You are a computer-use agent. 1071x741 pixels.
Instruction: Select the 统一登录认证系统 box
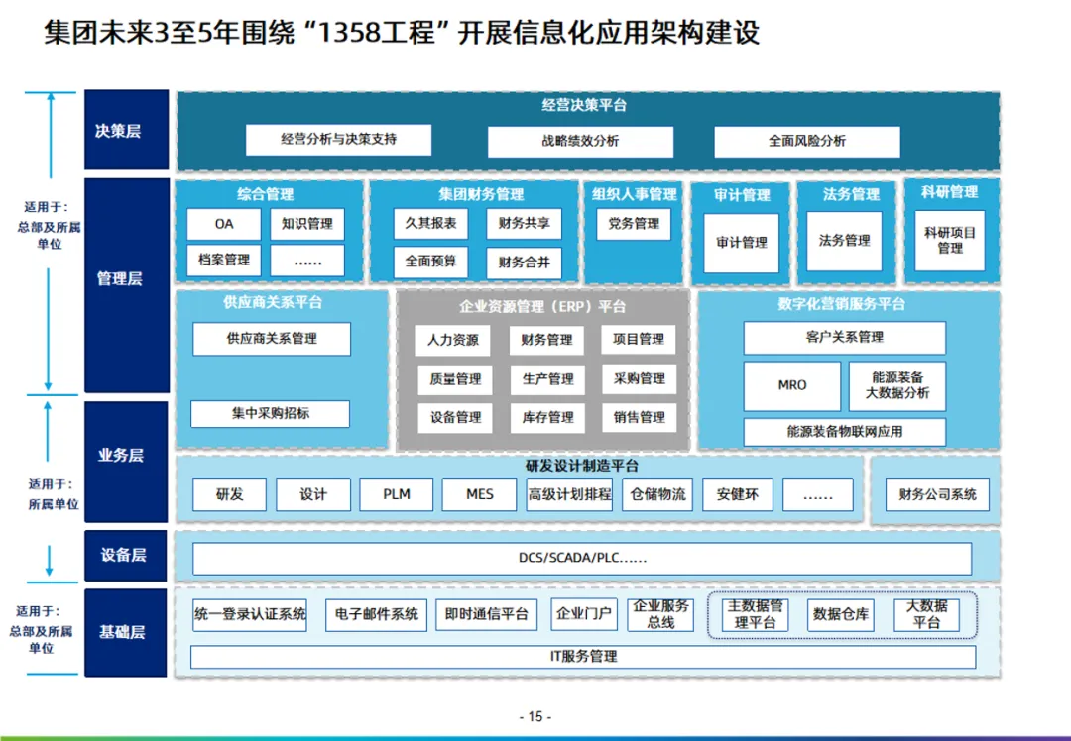coord(250,615)
